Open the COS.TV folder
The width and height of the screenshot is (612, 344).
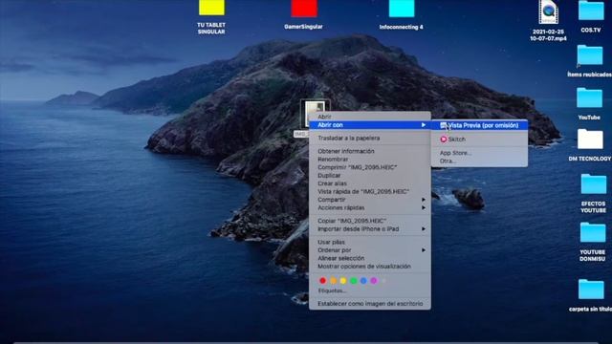click(591, 11)
